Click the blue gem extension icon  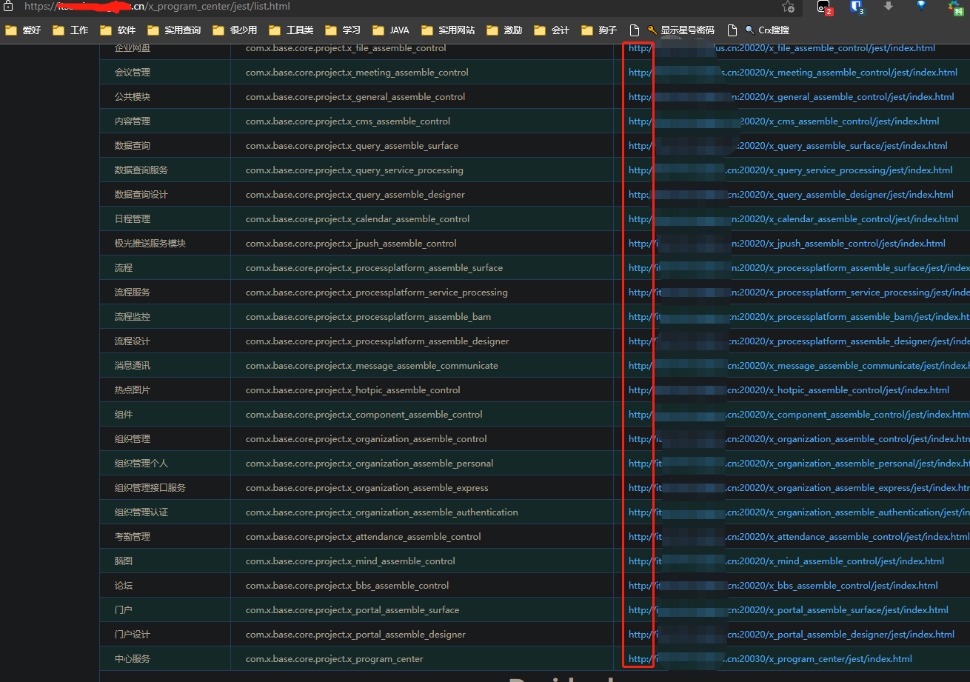click(921, 6)
